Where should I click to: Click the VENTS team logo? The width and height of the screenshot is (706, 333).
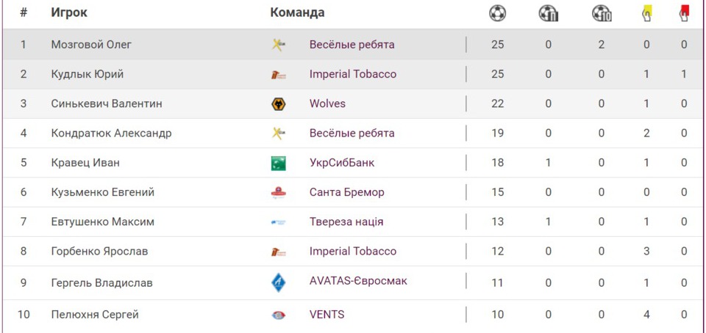click(x=279, y=315)
